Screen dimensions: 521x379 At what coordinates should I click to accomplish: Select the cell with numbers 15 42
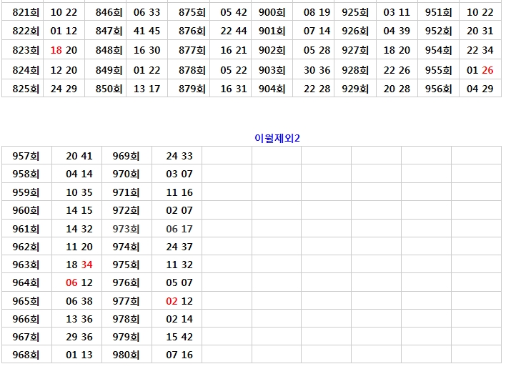(179, 337)
